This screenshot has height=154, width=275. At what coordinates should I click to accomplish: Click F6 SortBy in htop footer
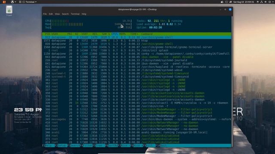coord(112,145)
